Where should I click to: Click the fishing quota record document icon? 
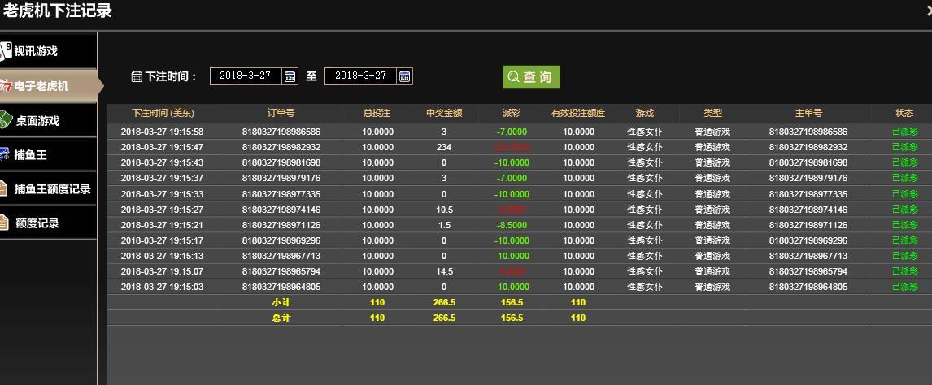pos(6,188)
